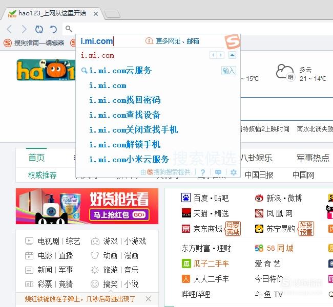Select suggestion i.mi.com关闭查找手机
This screenshot has height=307, width=333.
[x=133, y=129]
